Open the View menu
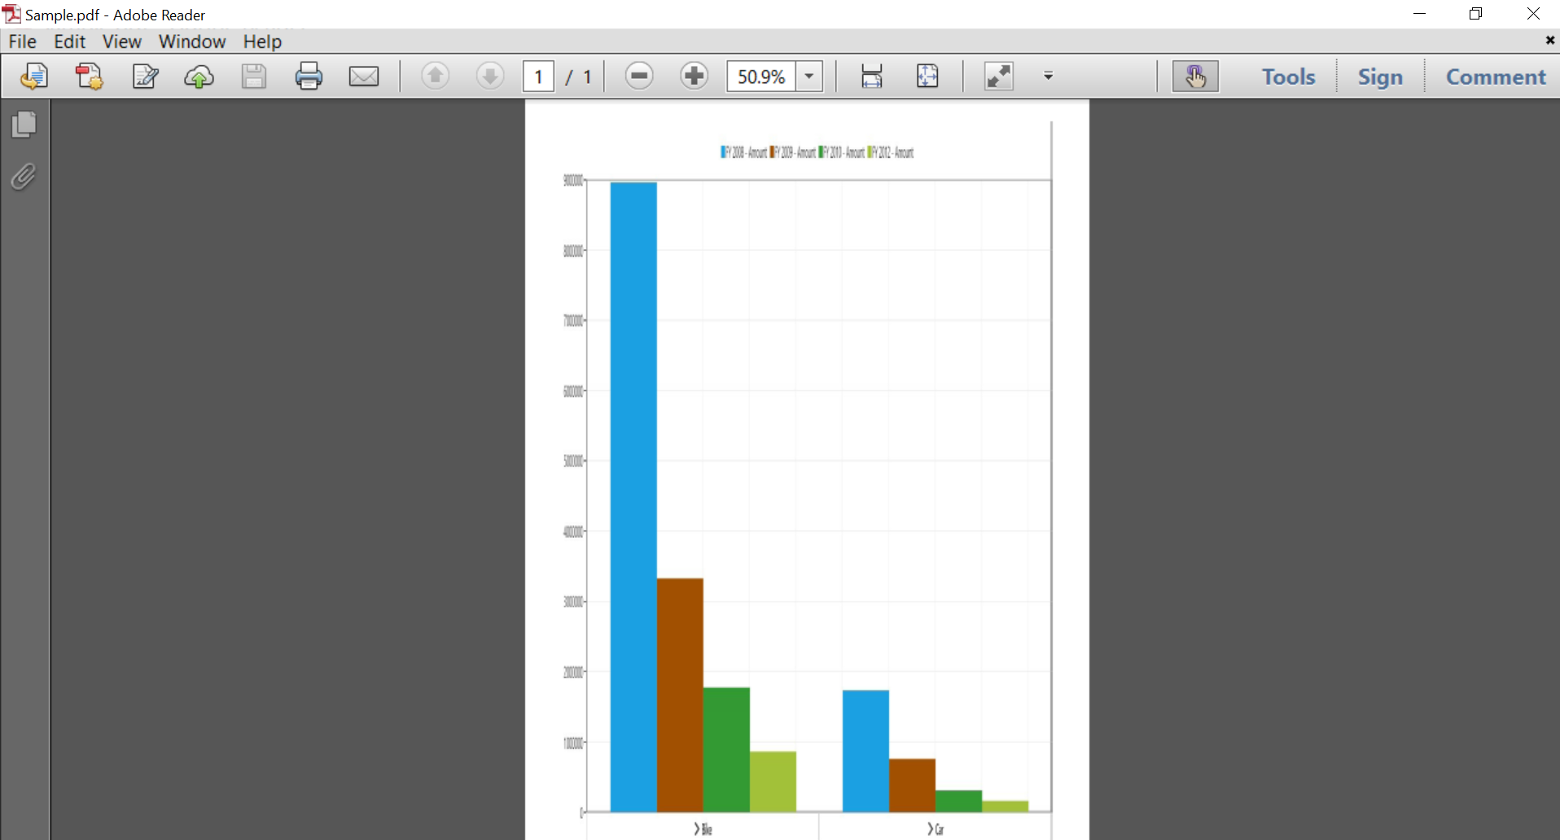1560x840 pixels. [121, 42]
